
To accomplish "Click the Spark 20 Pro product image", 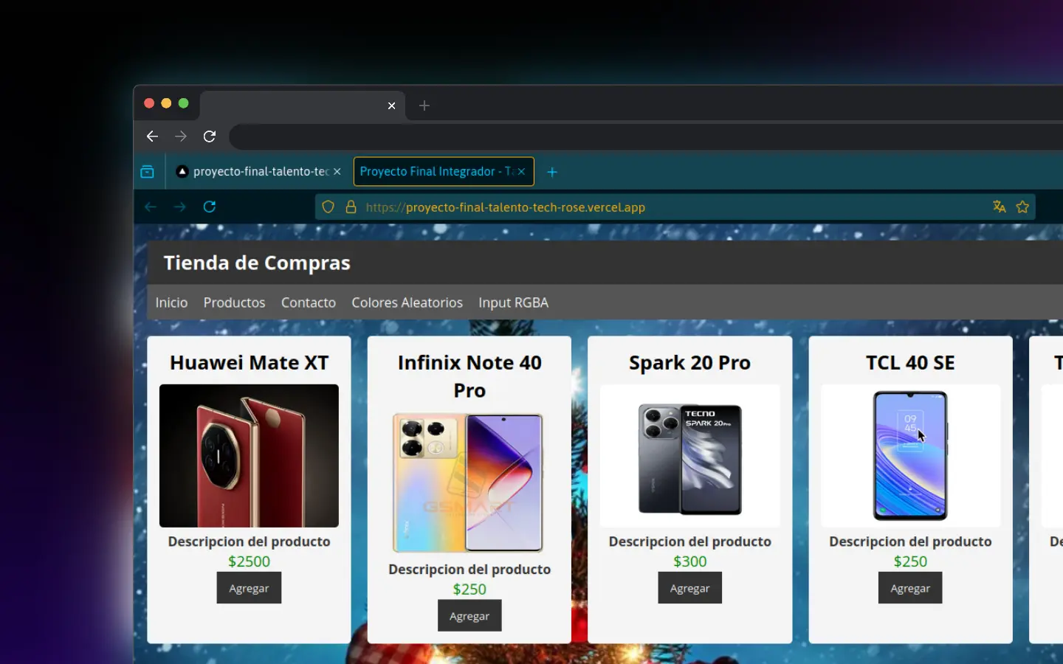I will pyautogui.click(x=690, y=456).
